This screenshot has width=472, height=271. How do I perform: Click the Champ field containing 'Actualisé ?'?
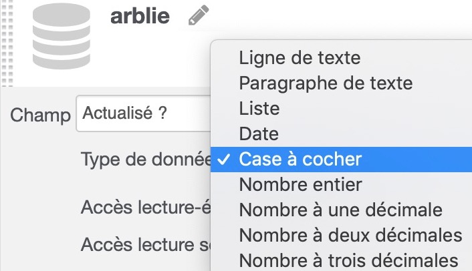click(144, 113)
